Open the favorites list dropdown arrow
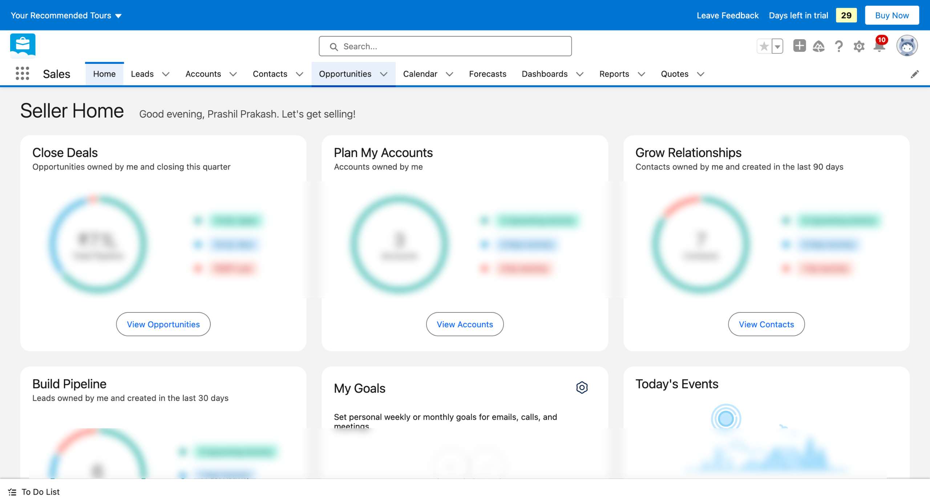The width and height of the screenshot is (930, 504). (x=777, y=46)
